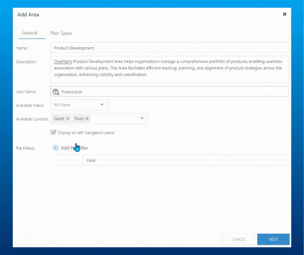
Task: Click the Pre Filters label
Action: [x=26, y=148]
